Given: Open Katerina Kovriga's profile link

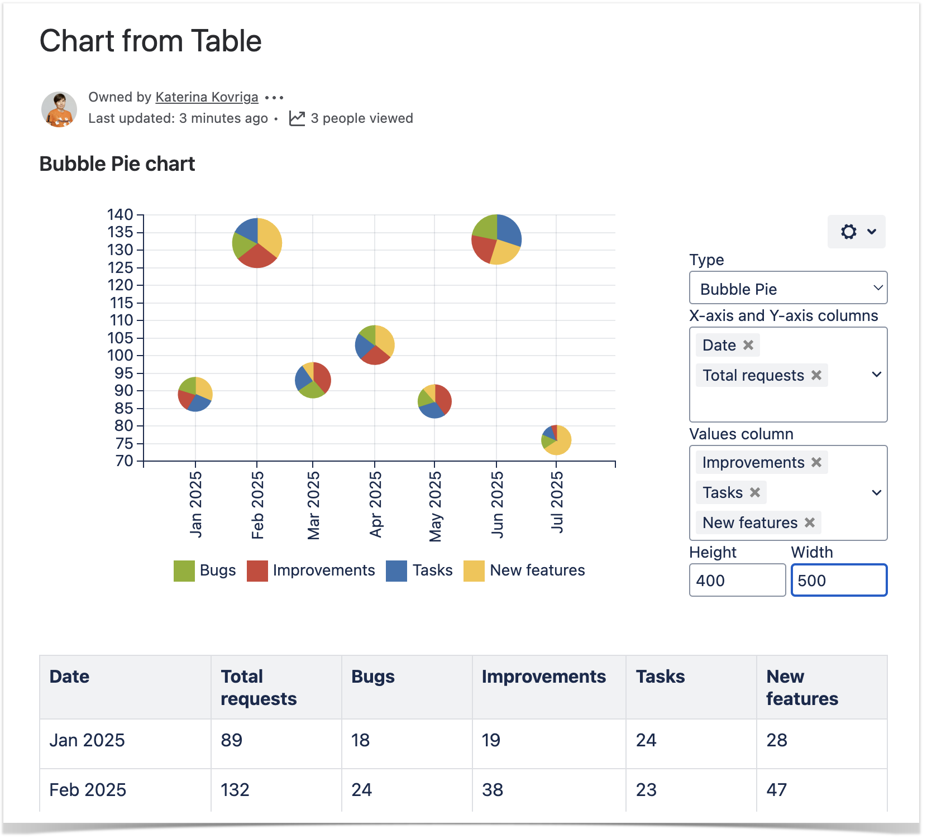Looking at the screenshot, I should pyautogui.click(x=207, y=97).
